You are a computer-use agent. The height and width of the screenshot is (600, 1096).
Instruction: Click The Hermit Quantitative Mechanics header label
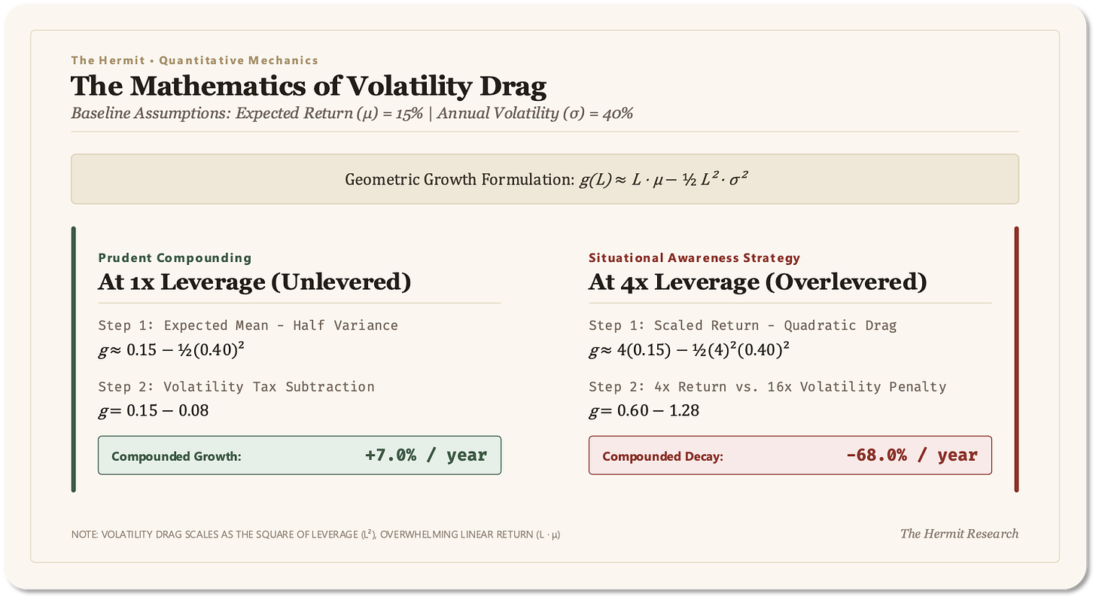[x=194, y=60]
